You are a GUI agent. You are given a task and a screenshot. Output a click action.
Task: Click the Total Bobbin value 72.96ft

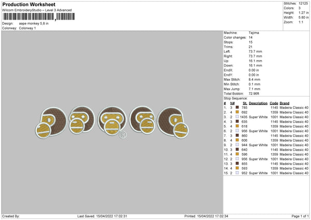click(x=254, y=93)
